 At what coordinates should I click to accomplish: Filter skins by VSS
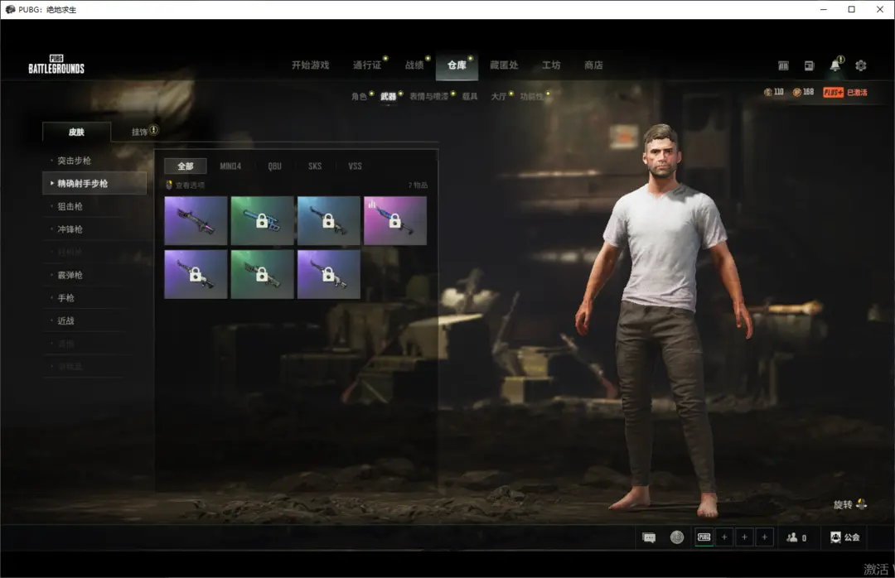click(355, 166)
